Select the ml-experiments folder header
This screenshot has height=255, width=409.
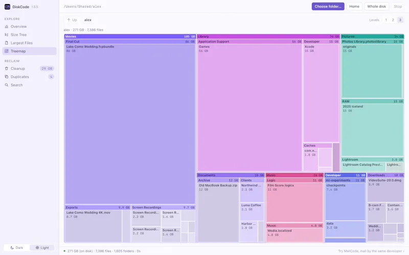[345, 180]
